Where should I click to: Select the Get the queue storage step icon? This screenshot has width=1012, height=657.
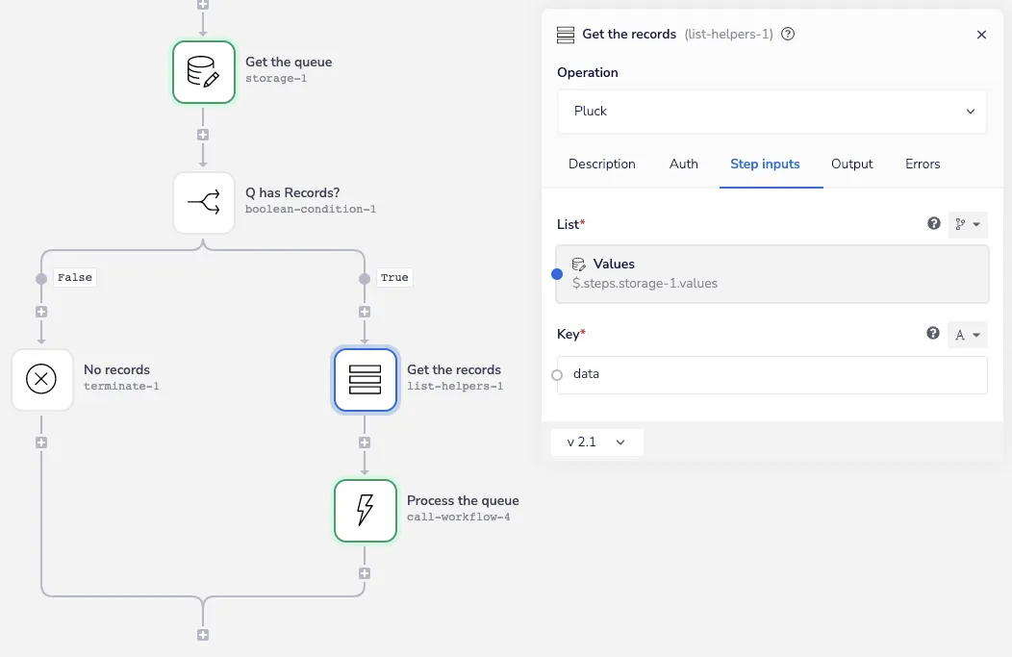(203, 71)
